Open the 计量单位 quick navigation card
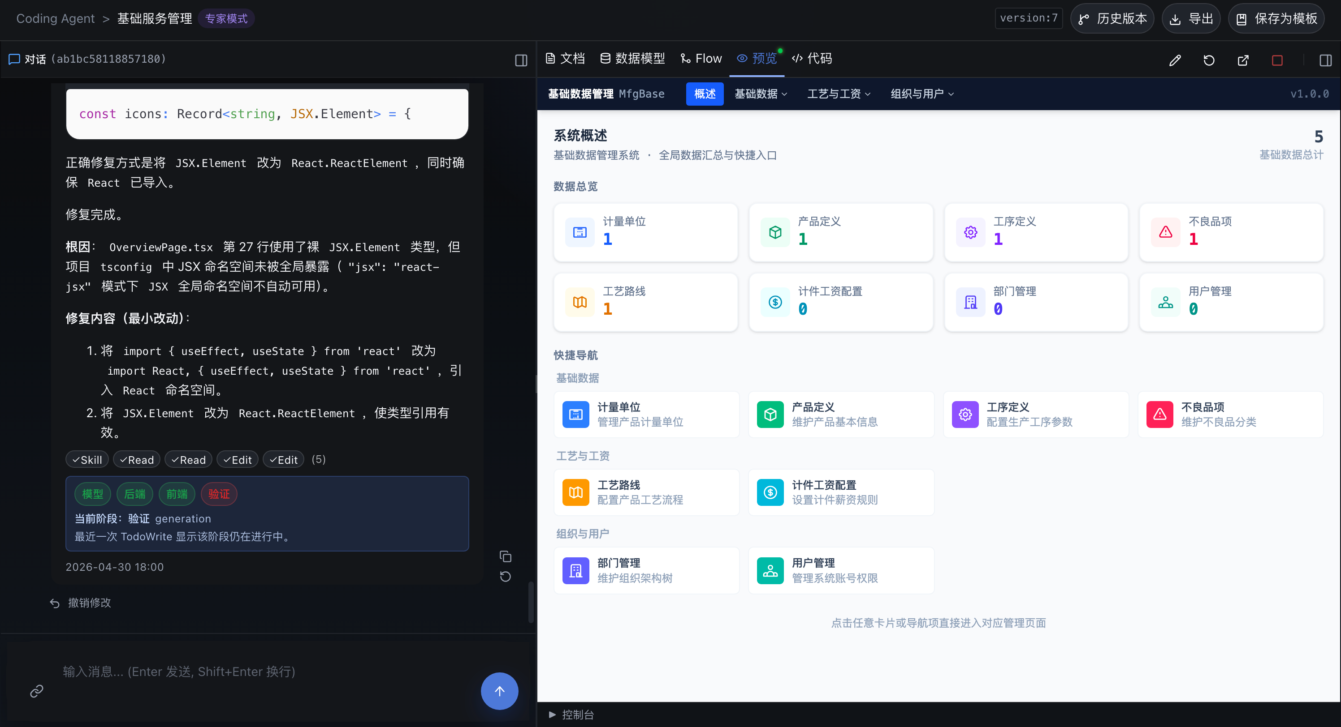This screenshot has width=1341, height=727. [x=647, y=415]
